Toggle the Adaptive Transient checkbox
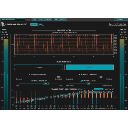The image size is (128, 128). [x=80, y=74]
